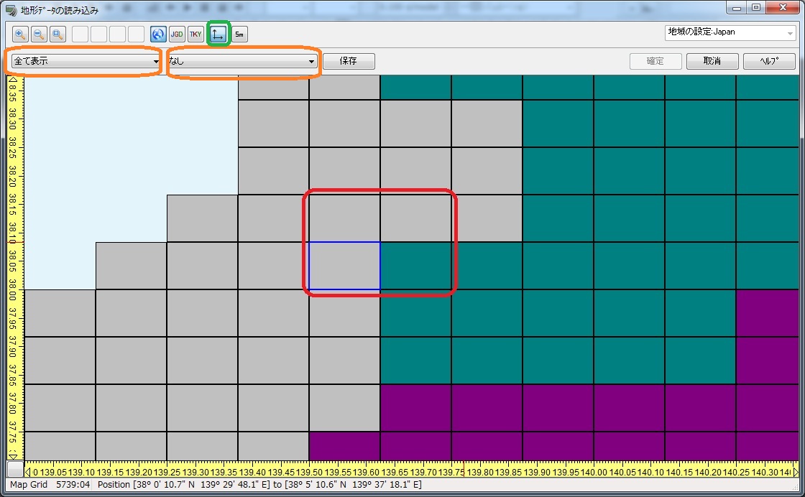Maximize the terrain data window

[755, 8]
